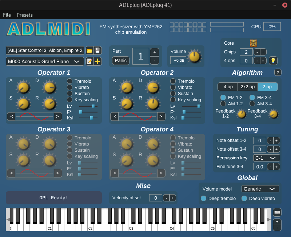The width and height of the screenshot is (291, 237).
Task: Select the 4 op algorithm mode
Action: [x=228, y=87]
